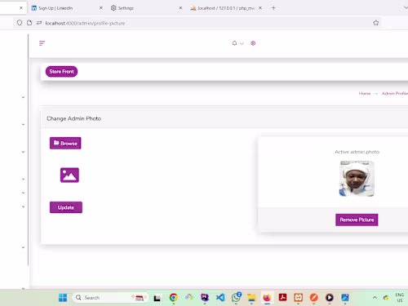Expand the chevron beside the notification bell
408x306 pixels.
click(x=242, y=43)
